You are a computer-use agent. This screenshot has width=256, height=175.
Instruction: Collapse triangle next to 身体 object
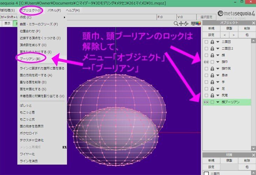[x=217, y=75]
